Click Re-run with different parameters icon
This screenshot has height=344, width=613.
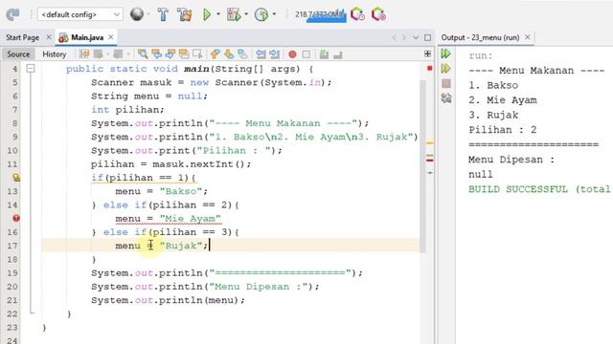[446, 69]
